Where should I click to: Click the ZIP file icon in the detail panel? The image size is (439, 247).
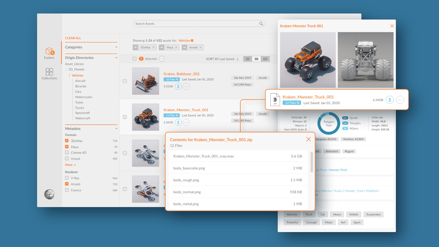[275, 99]
